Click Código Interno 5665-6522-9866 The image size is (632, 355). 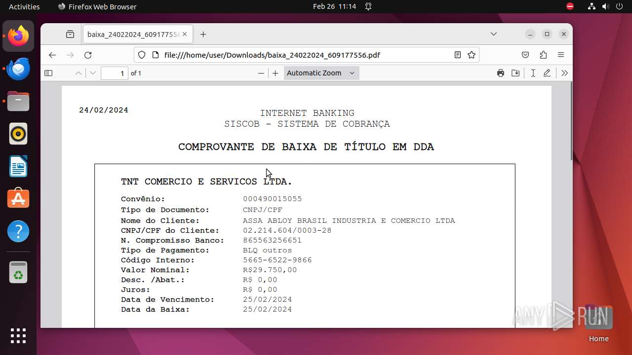tap(277, 260)
